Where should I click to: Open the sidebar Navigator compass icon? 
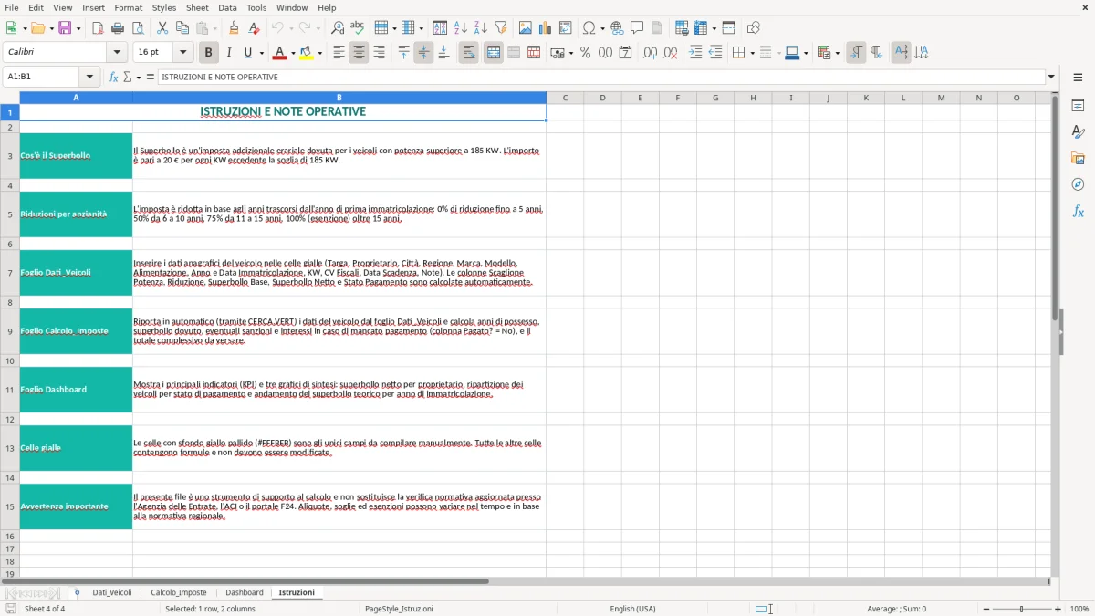coord(1078,184)
